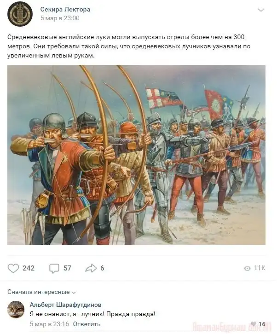The width and height of the screenshot is (277, 334).
Task: Like the post with the heart icon
Action: tap(13, 268)
